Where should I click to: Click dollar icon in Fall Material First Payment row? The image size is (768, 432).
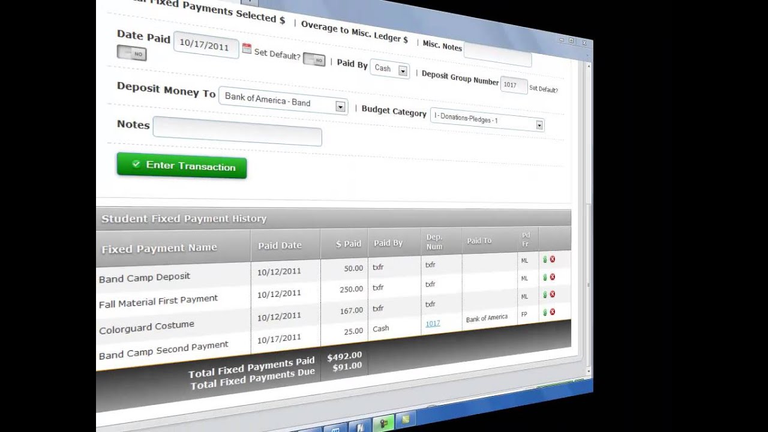545,277
